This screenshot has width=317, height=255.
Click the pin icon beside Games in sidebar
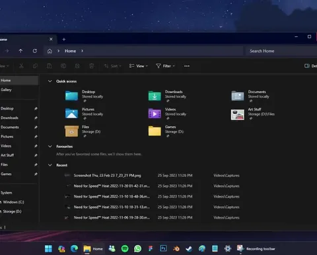click(36, 174)
